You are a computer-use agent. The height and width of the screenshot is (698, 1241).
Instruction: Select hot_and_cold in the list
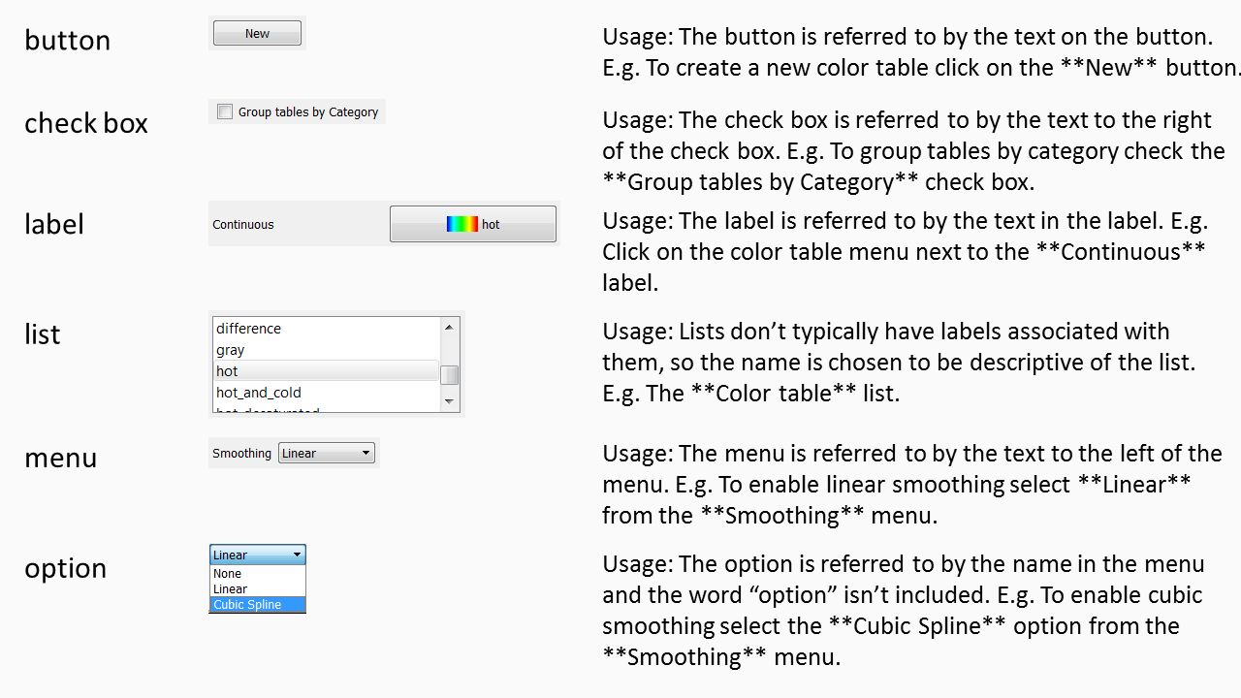pyautogui.click(x=326, y=393)
